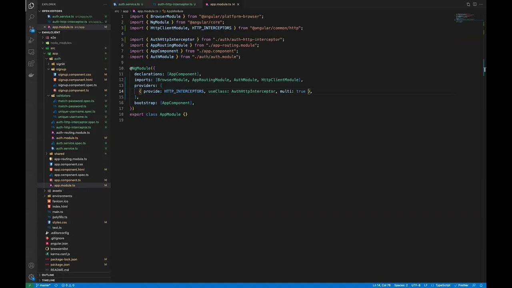This screenshot has height=288, width=512.
Task: Select encoding UTF-8 in the status bar
Action: [x=416, y=285]
